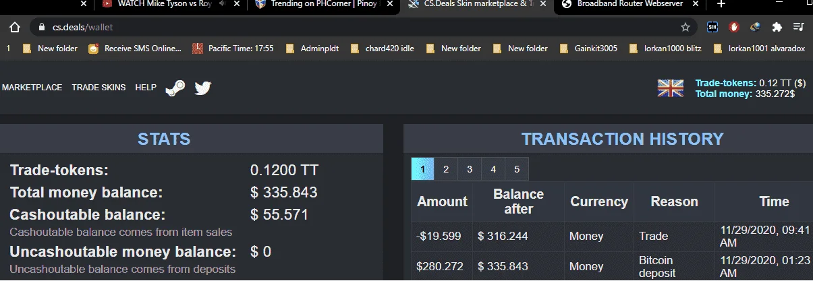Click the Currency column header

[599, 201]
